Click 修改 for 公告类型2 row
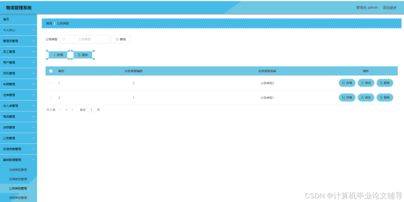Image resolution: width=404 pixels, height=202 pixels. (x=366, y=83)
